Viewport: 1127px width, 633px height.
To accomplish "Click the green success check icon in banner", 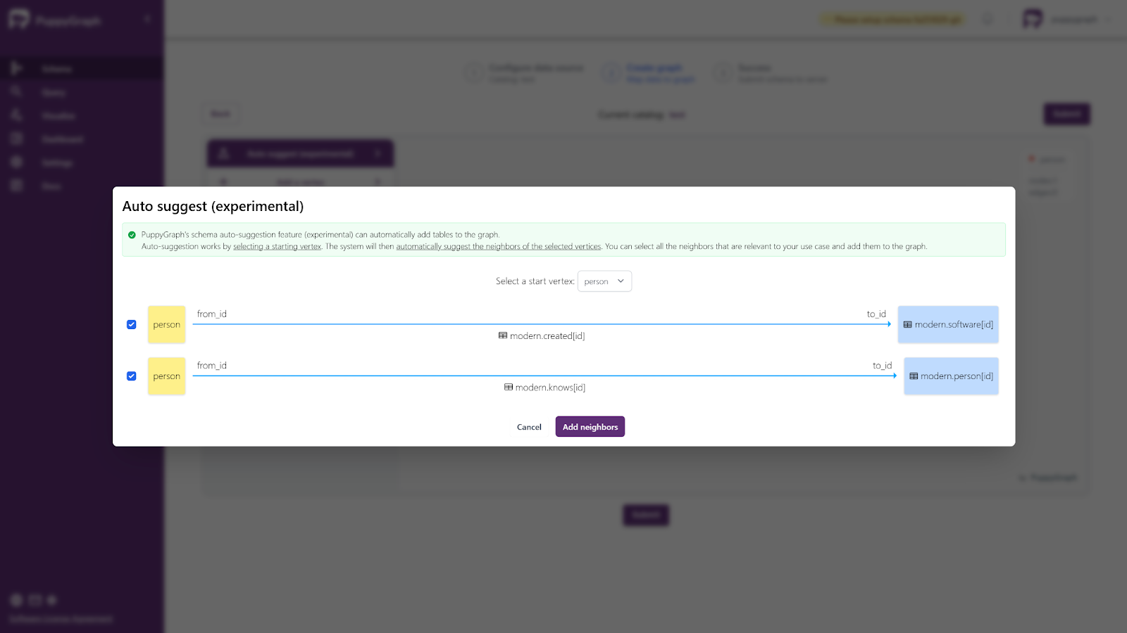I will click(x=132, y=235).
